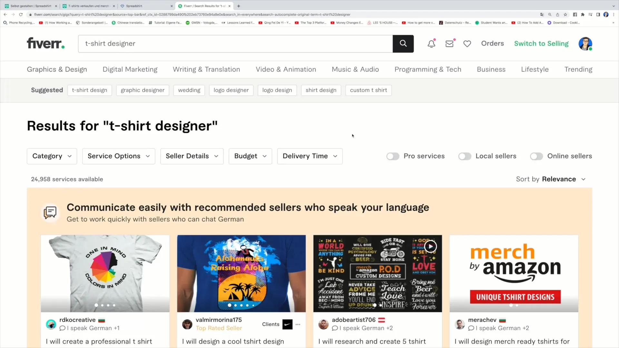This screenshot has height=348, width=619.
Task: Switch to the Spreadshirt browser tab
Action: tap(146, 6)
